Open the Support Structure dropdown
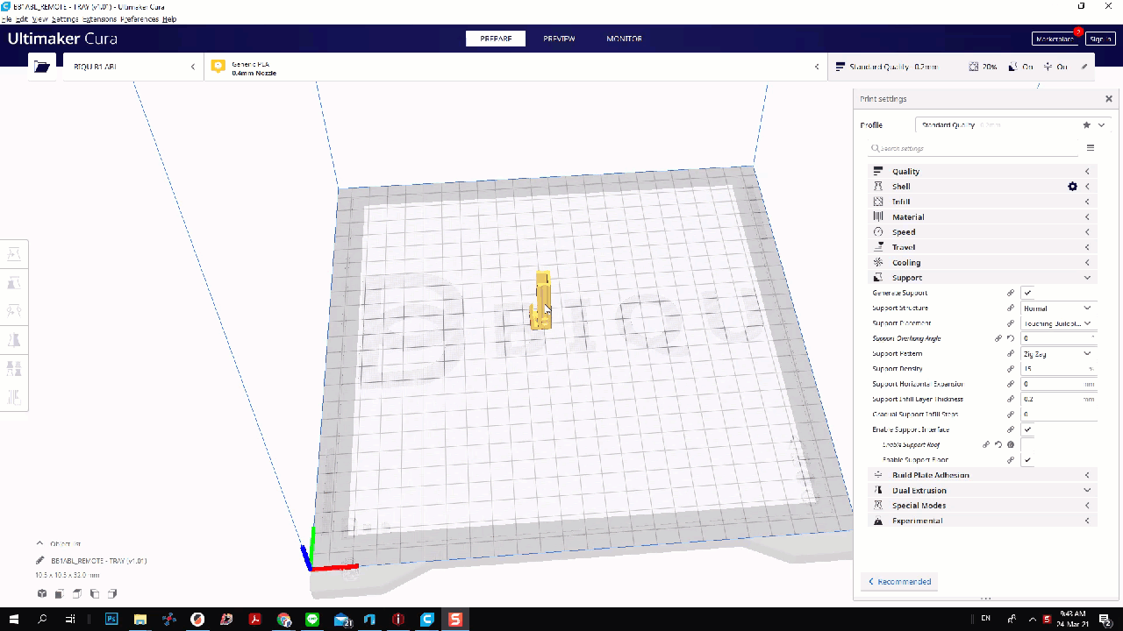The height and width of the screenshot is (631, 1123). point(1058,308)
